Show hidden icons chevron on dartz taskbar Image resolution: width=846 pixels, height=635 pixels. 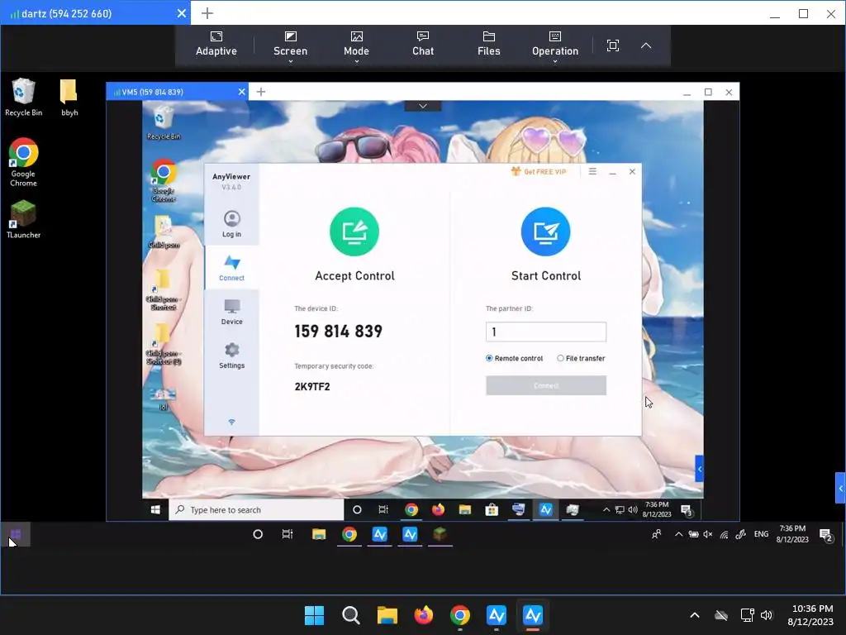tap(678, 535)
